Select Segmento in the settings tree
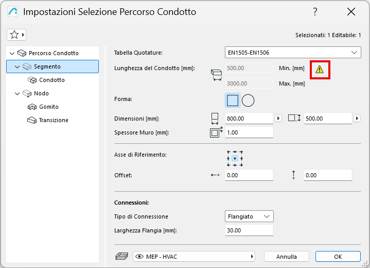The height and width of the screenshot is (268, 370). click(x=47, y=66)
